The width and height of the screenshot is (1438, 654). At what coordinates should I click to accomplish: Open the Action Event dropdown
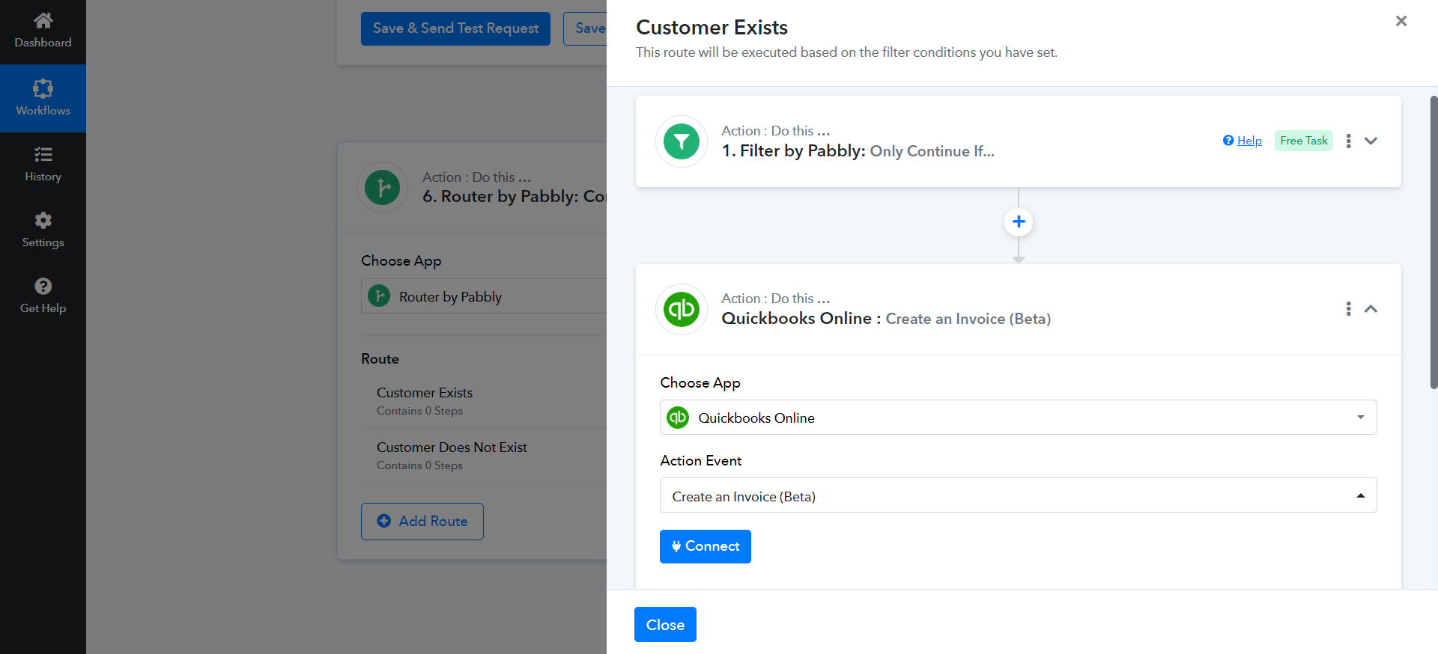click(x=1018, y=495)
